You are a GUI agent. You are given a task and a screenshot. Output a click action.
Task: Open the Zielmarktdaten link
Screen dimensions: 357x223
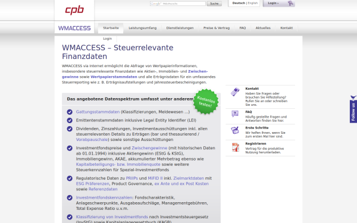coord(189,178)
